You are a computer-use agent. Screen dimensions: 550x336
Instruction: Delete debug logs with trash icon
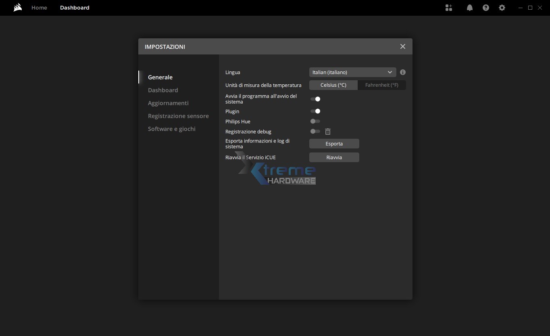328,131
